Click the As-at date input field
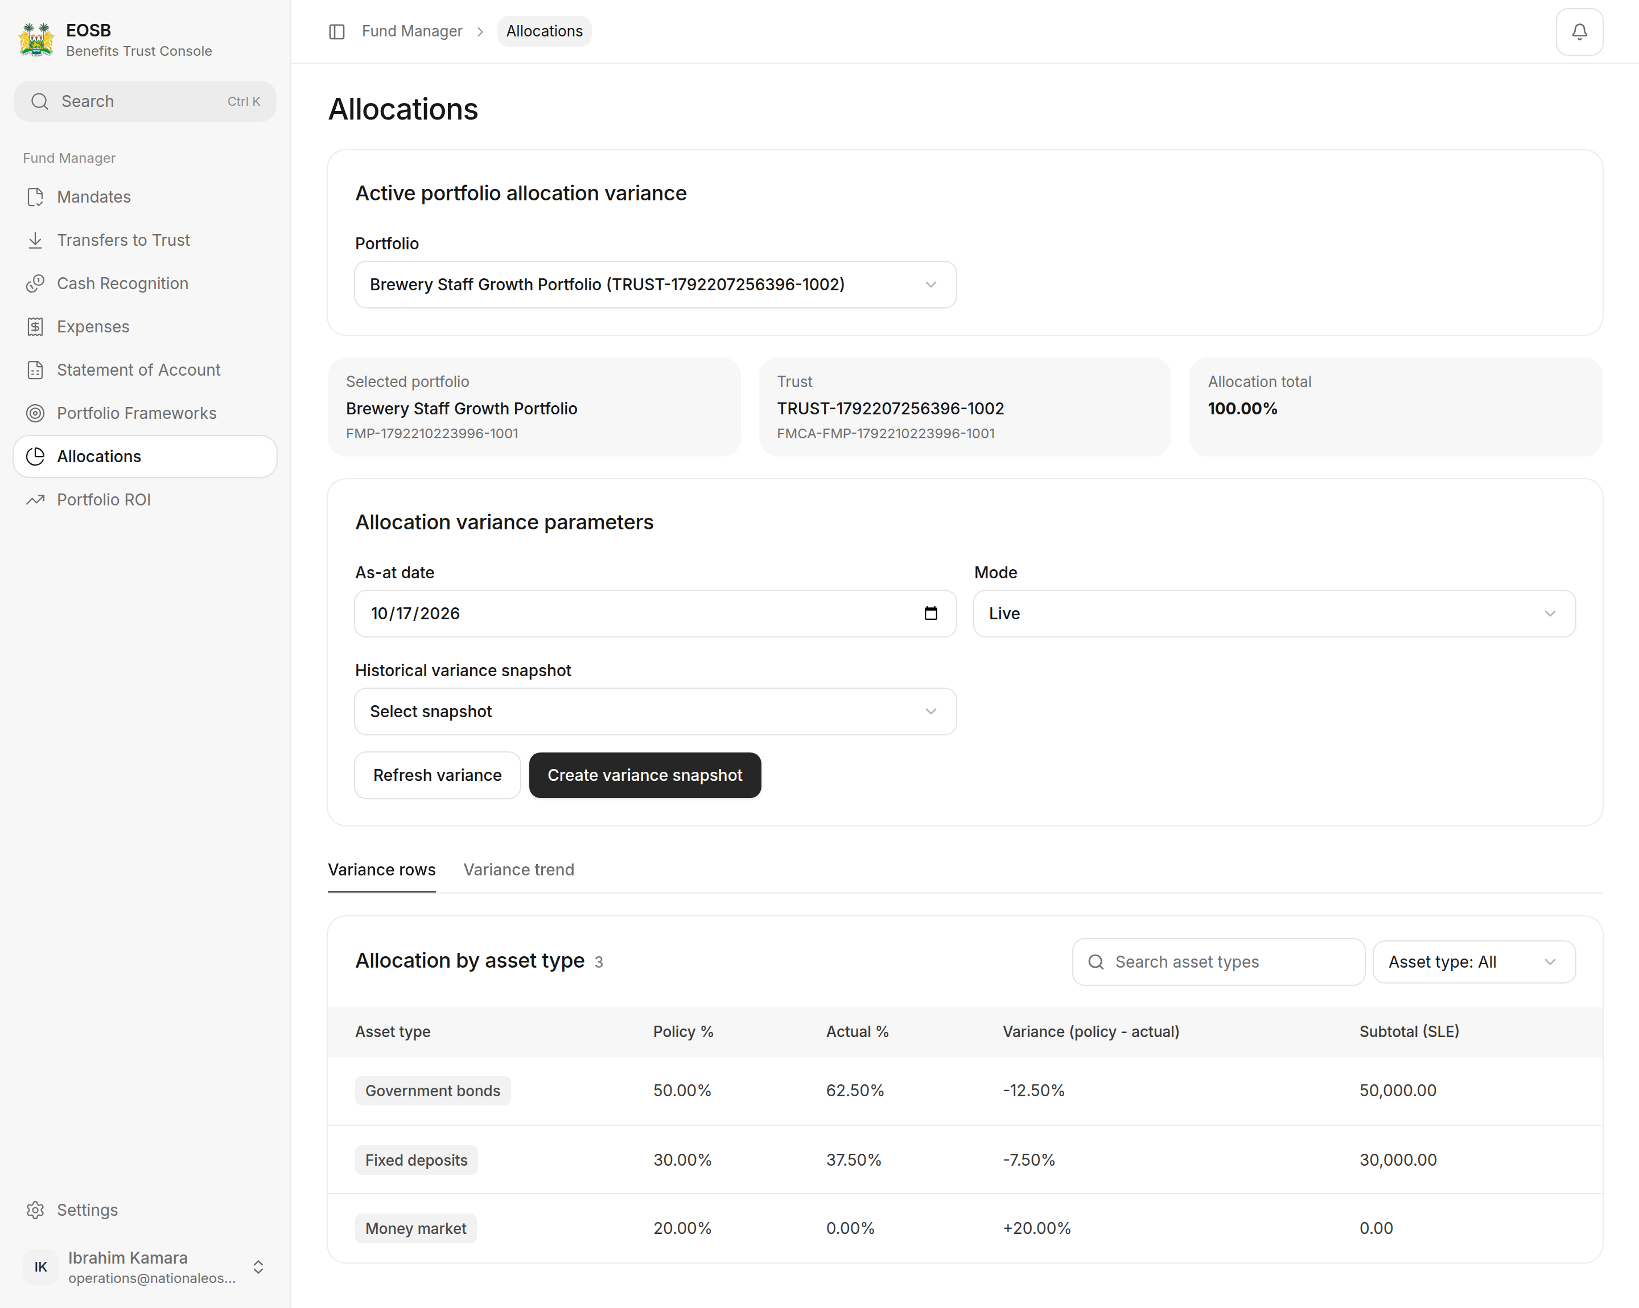 [x=655, y=614]
